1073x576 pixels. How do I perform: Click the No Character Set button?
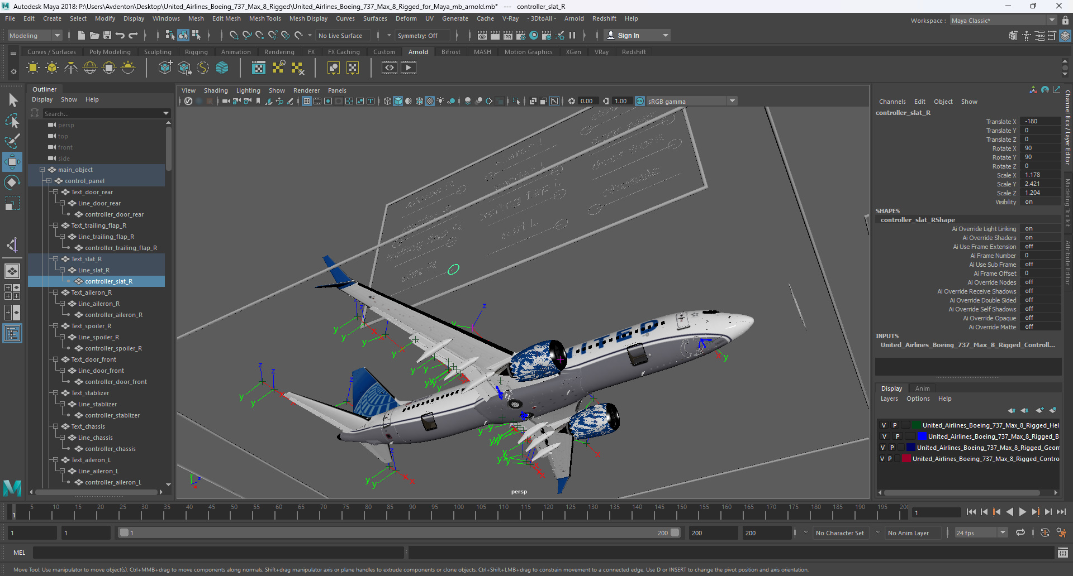click(x=840, y=532)
